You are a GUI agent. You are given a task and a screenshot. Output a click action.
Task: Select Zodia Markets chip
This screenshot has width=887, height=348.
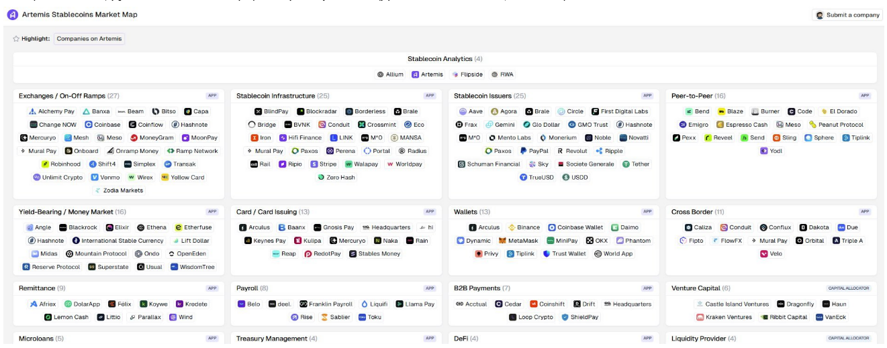(x=118, y=190)
